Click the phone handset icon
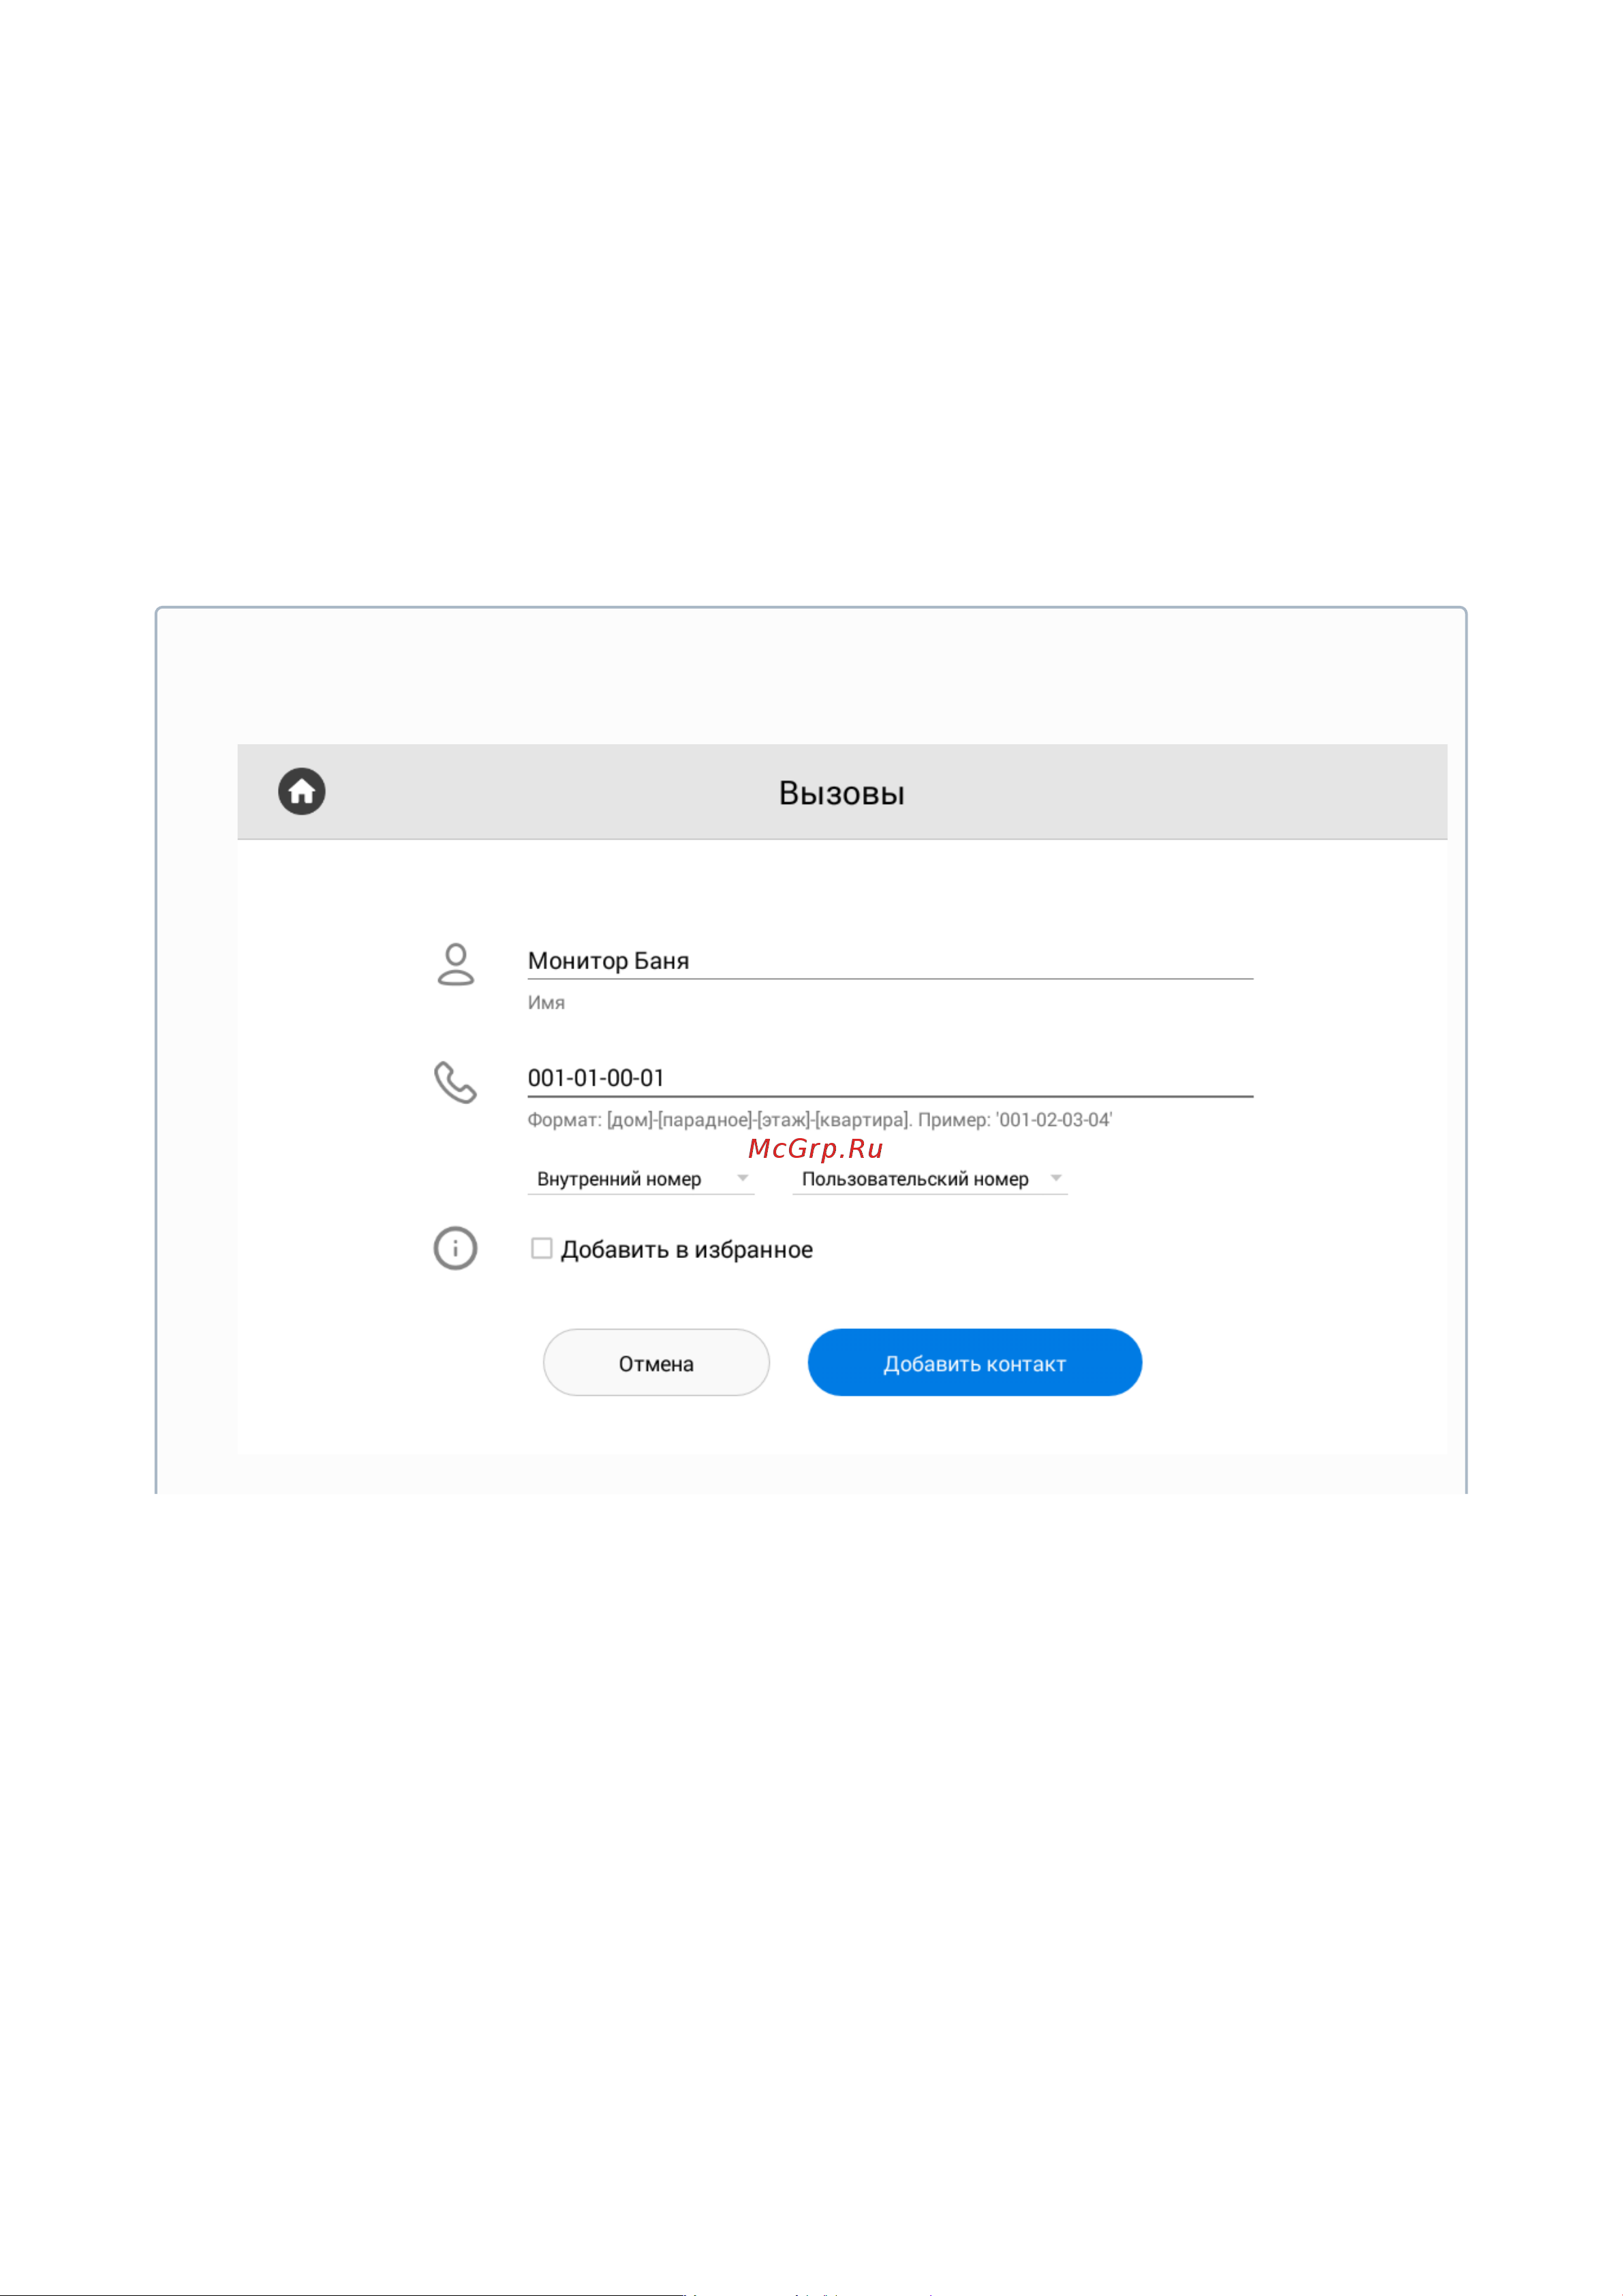This screenshot has height=2296, width=1623. (x=455, y=1082)
